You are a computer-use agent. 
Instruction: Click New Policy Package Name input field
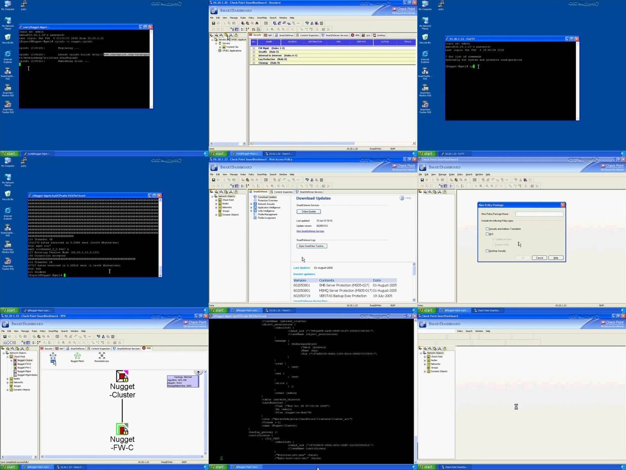click(x=539, y=214)
